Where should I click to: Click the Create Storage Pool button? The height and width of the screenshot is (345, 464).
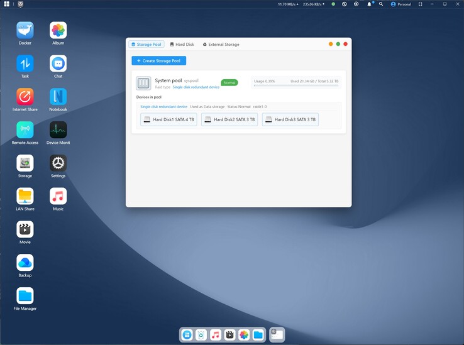click(x=158, y=61)
